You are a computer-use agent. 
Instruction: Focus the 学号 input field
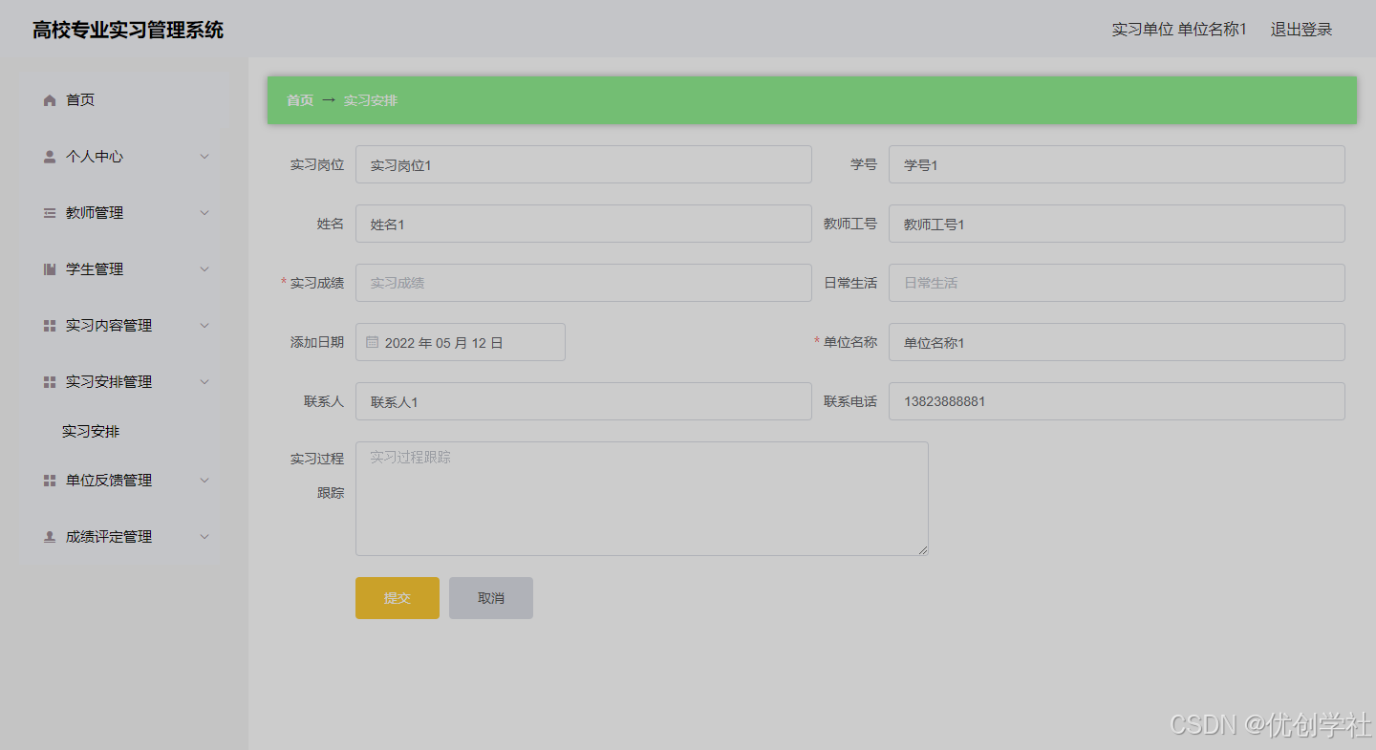point(1117,164)
